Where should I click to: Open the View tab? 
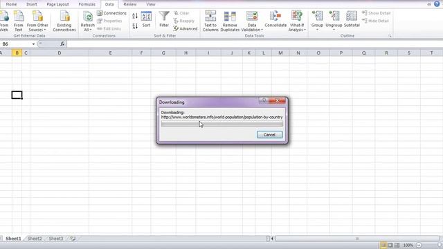click(151, 4)
